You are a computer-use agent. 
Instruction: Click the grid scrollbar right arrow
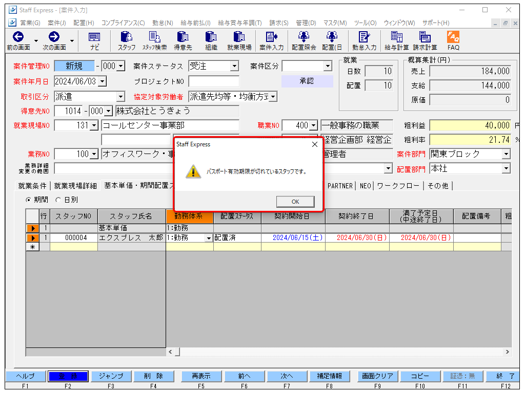(x=507, y=352)
